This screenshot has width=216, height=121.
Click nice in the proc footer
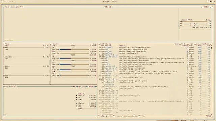(x=137, y=116)
